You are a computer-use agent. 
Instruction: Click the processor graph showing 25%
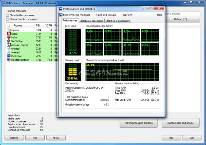click(x=94, y=49)
